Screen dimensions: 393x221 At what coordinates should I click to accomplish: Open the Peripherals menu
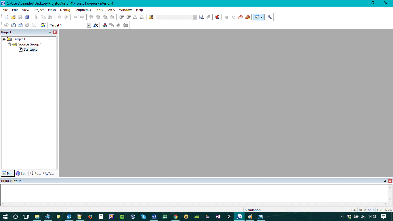[x=83, y=10]
